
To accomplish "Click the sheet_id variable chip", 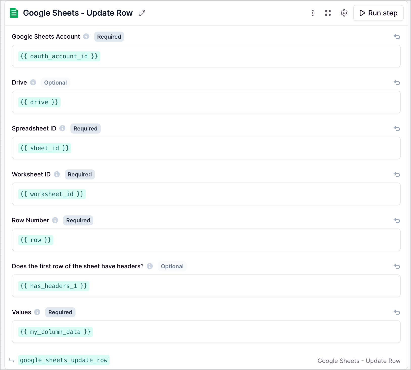I will click(44, 148).
